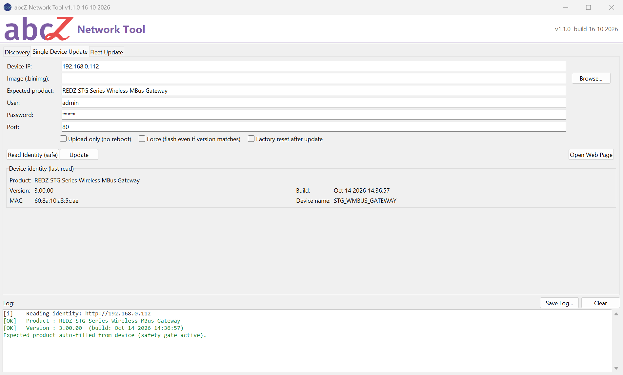Image resolution: width=623 pixels, height=375 pixels.
Task: Click log scrollbar down arrow
Action: 616,368
